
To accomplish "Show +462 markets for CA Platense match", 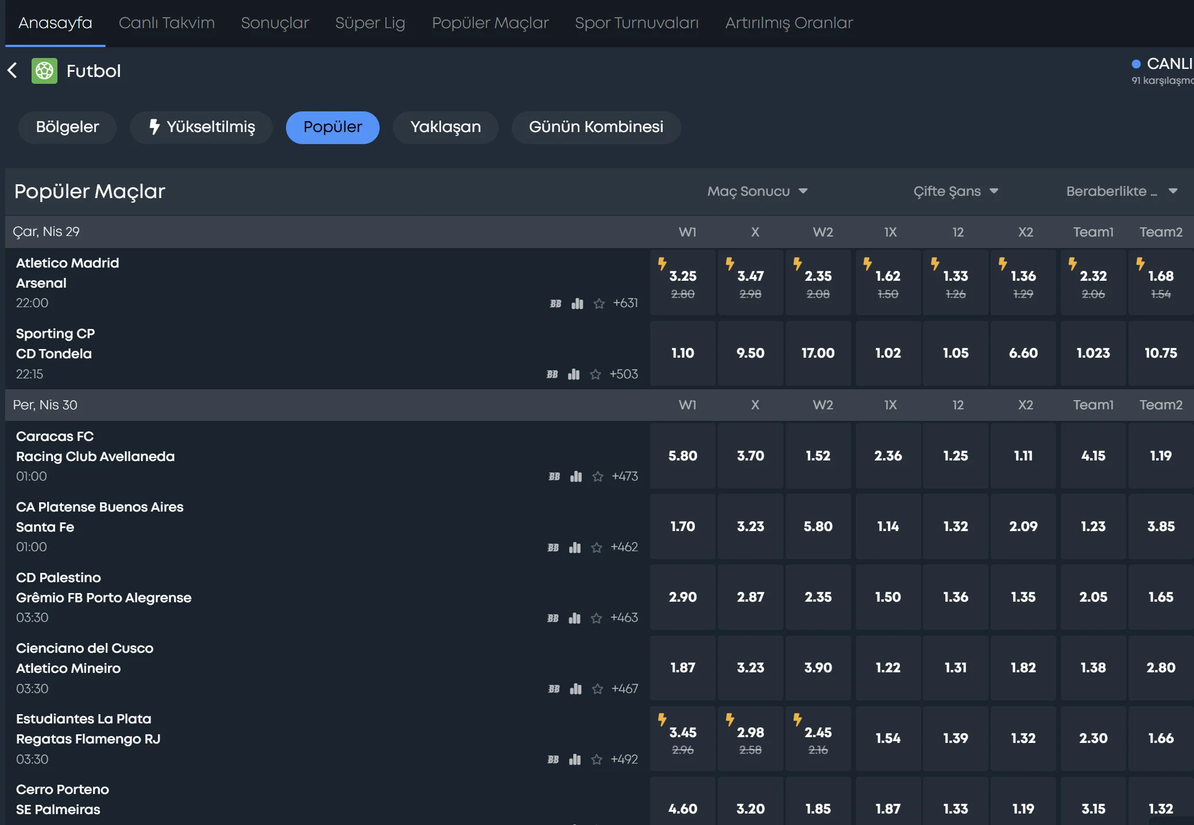I will (x=624, y=547).
